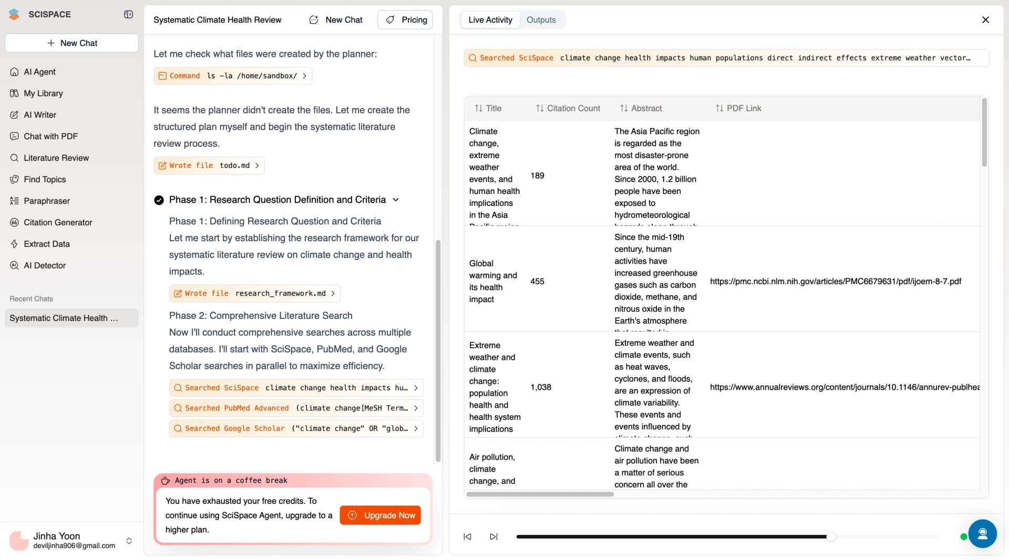Open AI Writer tool
The height and width of the screenshot is (560, 1009).
[x=71, y=115]
